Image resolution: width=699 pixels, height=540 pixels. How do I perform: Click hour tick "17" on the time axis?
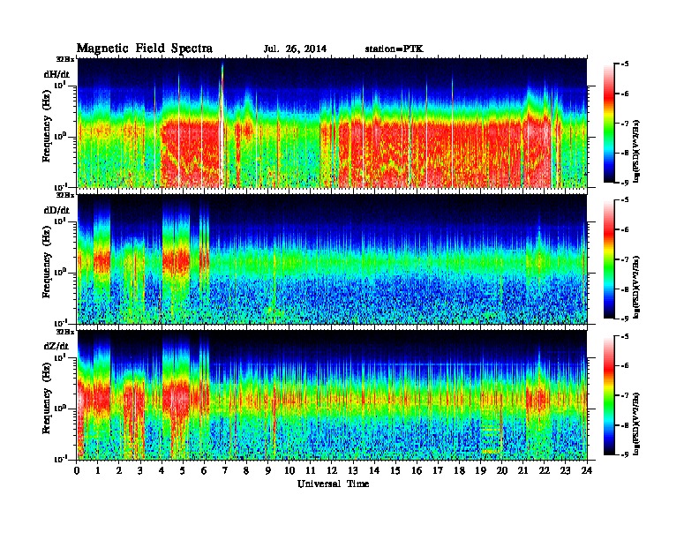[438, 470]
